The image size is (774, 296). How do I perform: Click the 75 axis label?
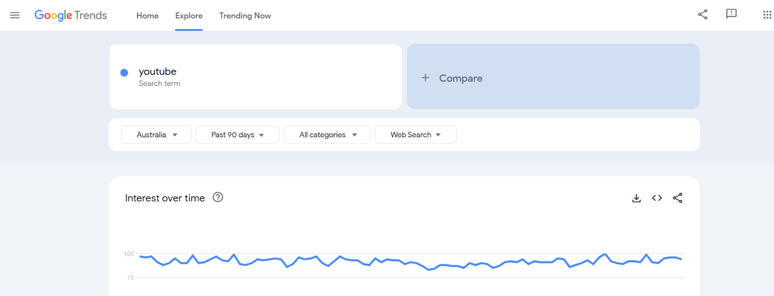(x=131, y=278)
